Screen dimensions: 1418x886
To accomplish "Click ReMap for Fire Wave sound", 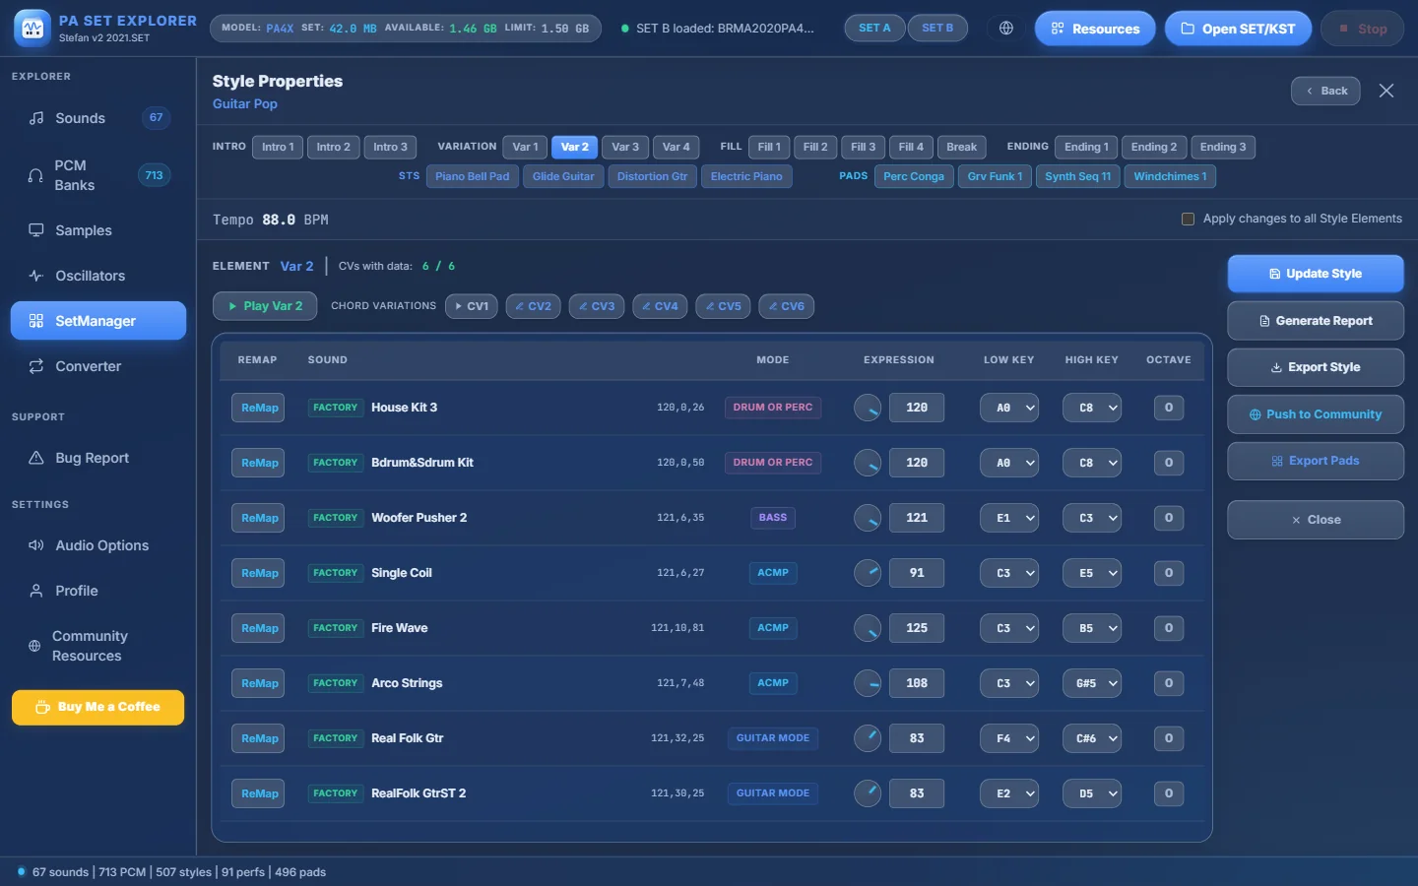I will [x=258, y=628].
